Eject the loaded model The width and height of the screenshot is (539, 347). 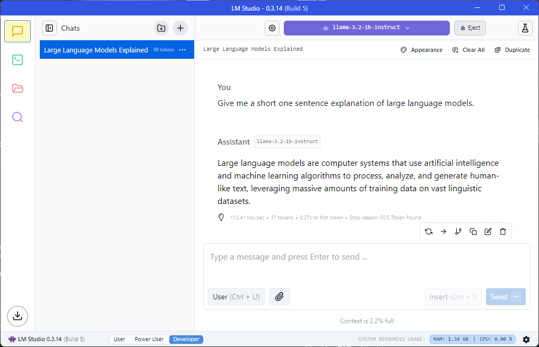[470, 28]
